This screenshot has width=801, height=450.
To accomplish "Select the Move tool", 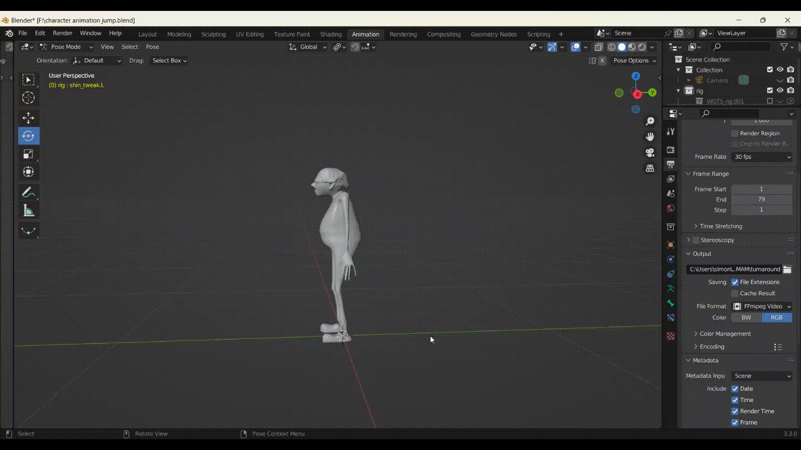I will click(x=29, y=118).
